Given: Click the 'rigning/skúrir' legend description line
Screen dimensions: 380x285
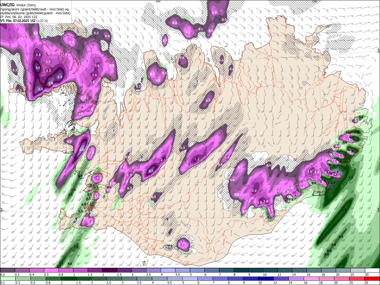Looking at the screenshot, I should coord(35,9).
